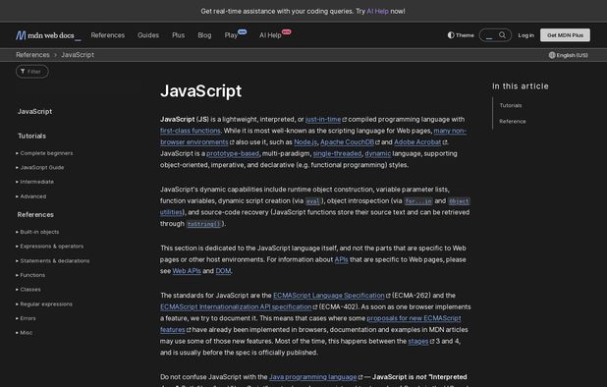Click the Tutorials sidebar heading
This screenshot has width=607, height=387.
click(31, 136)
